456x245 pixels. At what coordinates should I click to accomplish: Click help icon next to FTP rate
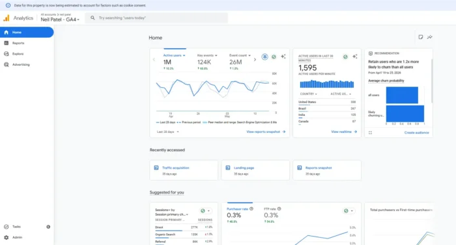click(x=279, y=209)
